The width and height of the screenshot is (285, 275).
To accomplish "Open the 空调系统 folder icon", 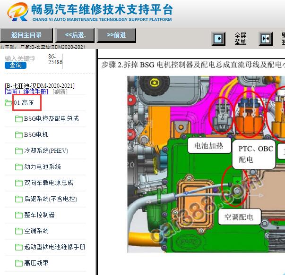I will [x=19, y=231].
